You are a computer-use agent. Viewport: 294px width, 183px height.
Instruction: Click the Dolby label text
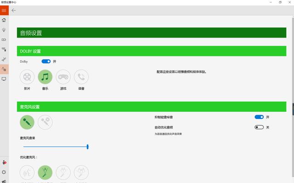coord(24,61)
